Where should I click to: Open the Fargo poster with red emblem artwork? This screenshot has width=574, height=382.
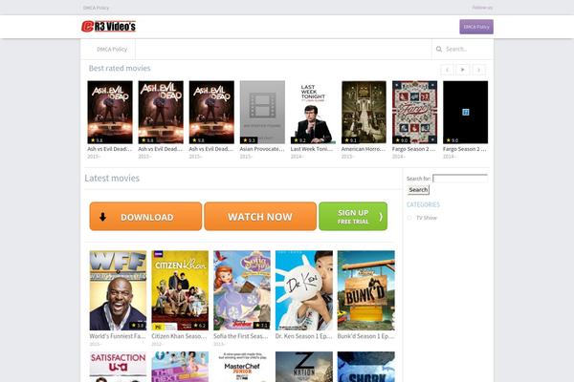coord(414,113)
